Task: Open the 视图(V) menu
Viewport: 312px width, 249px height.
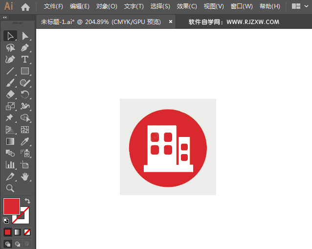Action: (x=214, y=6)
